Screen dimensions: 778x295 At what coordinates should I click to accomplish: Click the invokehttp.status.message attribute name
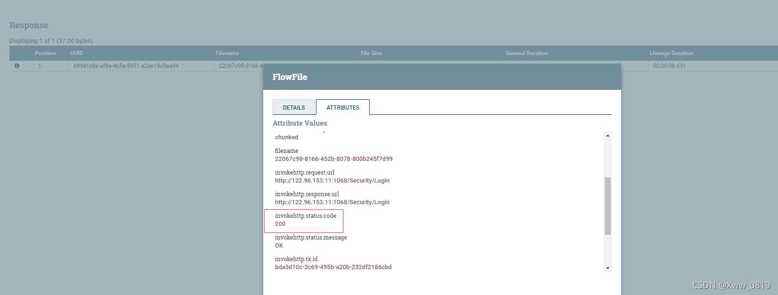[311, 238]
